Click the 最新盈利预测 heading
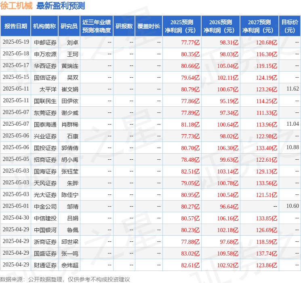 (x=61, y=6)
